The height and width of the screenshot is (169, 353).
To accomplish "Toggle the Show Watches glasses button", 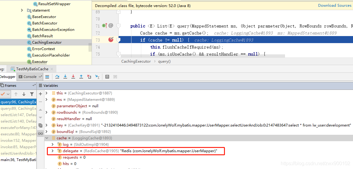I will pyautogui.click(x=40, y=134).
